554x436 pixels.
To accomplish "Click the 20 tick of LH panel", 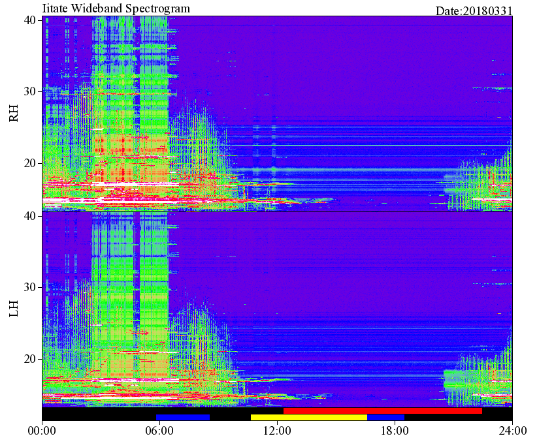I will (x=29, y=359).
